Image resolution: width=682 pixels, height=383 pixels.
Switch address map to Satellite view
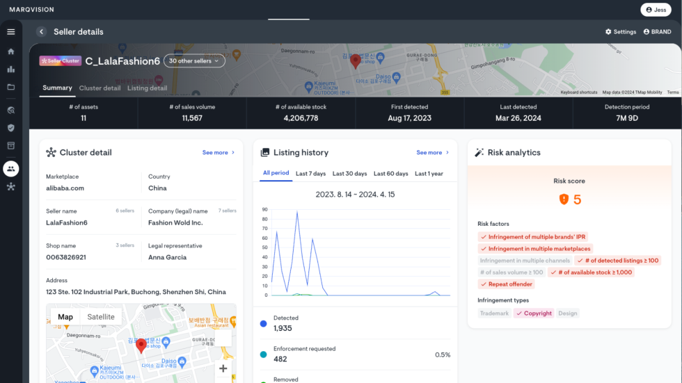tap(101, 317)
